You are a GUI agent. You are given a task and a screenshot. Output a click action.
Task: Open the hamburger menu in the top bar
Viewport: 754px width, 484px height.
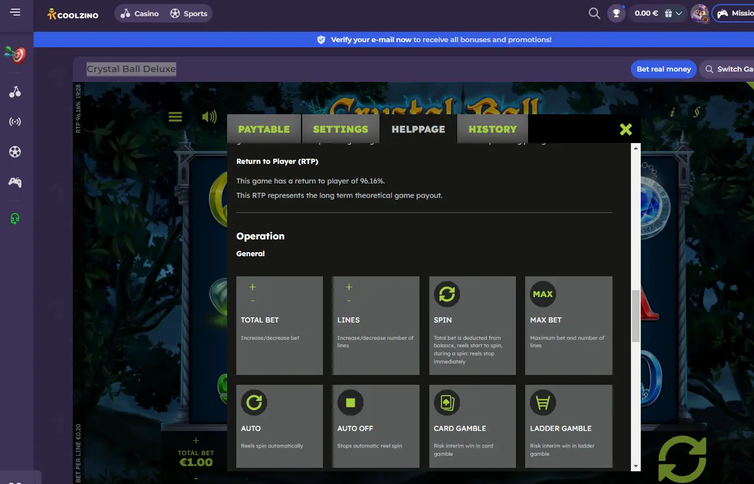(16, 12)
